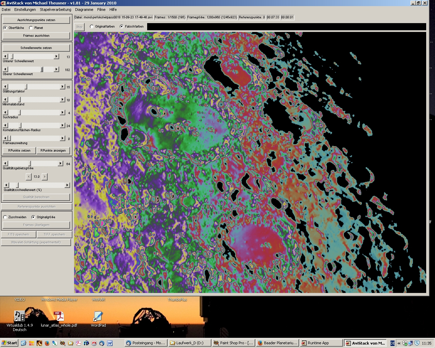This screenshot has width=435, height=348.
Task: Open the Diagramme menu
Action: pos(84,10)
